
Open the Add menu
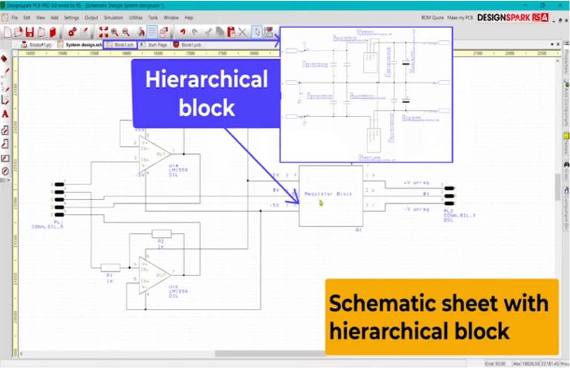[54, 18]
